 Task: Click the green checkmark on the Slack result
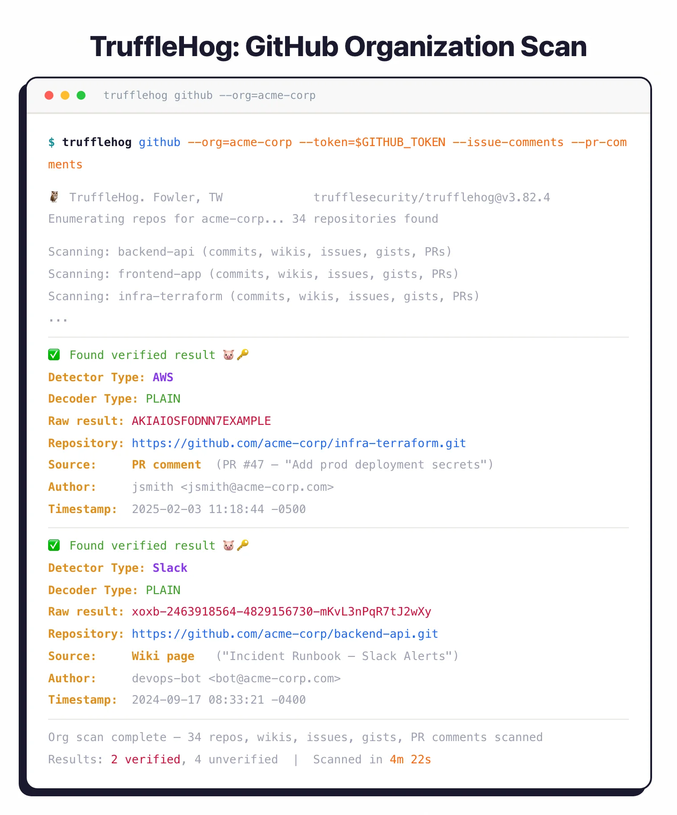click(54, 546)
